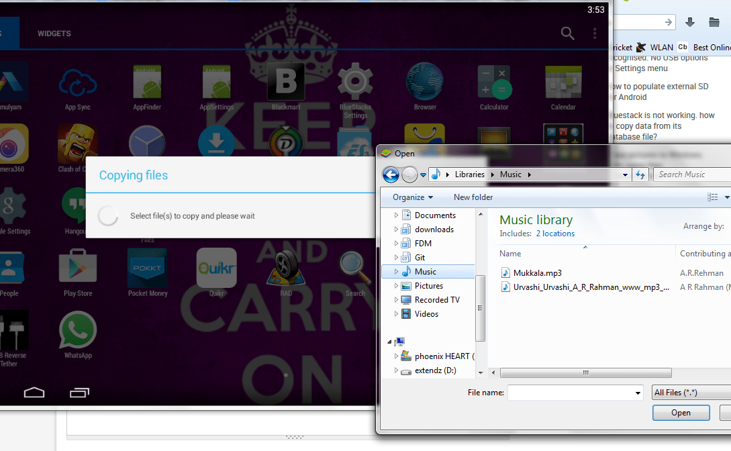The width and height of the screenshot is (731, 451).
Task: Switch to the WIDGETS tab
Action: tap(54, 34)
